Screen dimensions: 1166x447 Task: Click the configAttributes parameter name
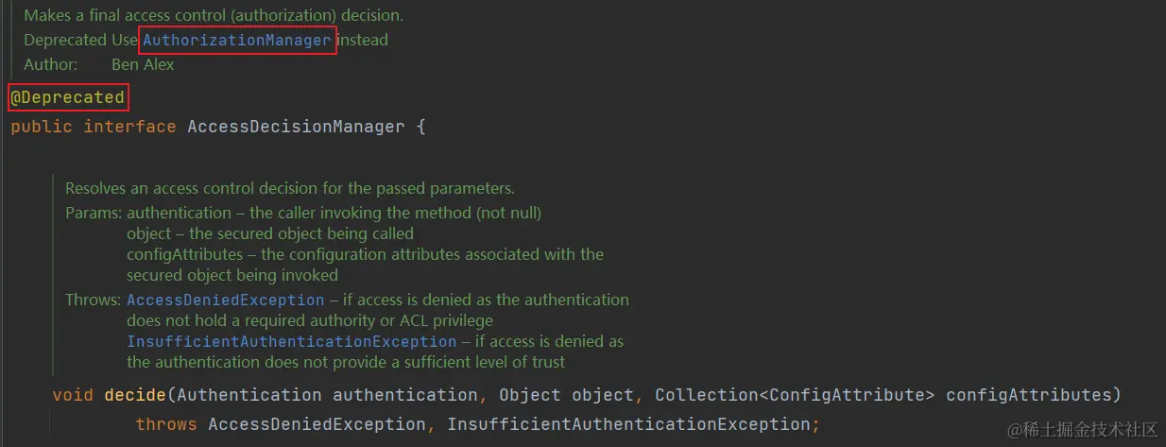[x=1028, y=394]
